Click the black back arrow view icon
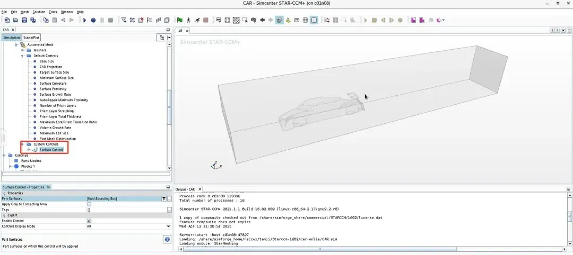This screenshot has width=573, height=255. pyautogui.click(x=262, y=21)
